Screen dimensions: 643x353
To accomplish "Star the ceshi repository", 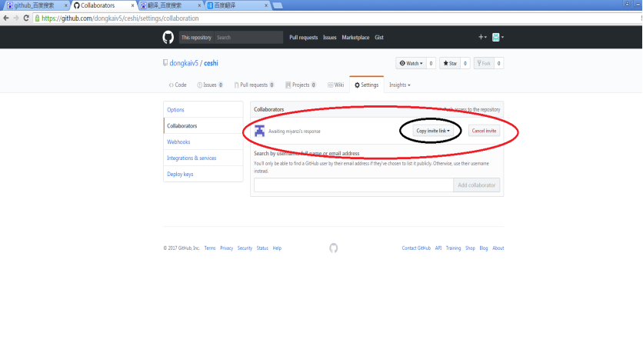I will point(450,63).
